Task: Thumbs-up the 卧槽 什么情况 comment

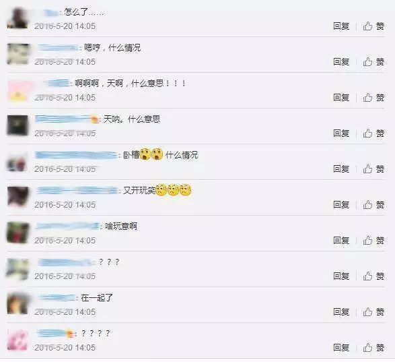Action: click(373, 169)
